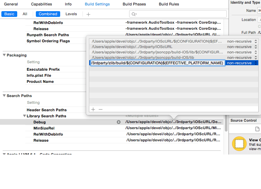Click the document icon under Source Control
The image size is (261, 189).
click(x=257, y=129)
